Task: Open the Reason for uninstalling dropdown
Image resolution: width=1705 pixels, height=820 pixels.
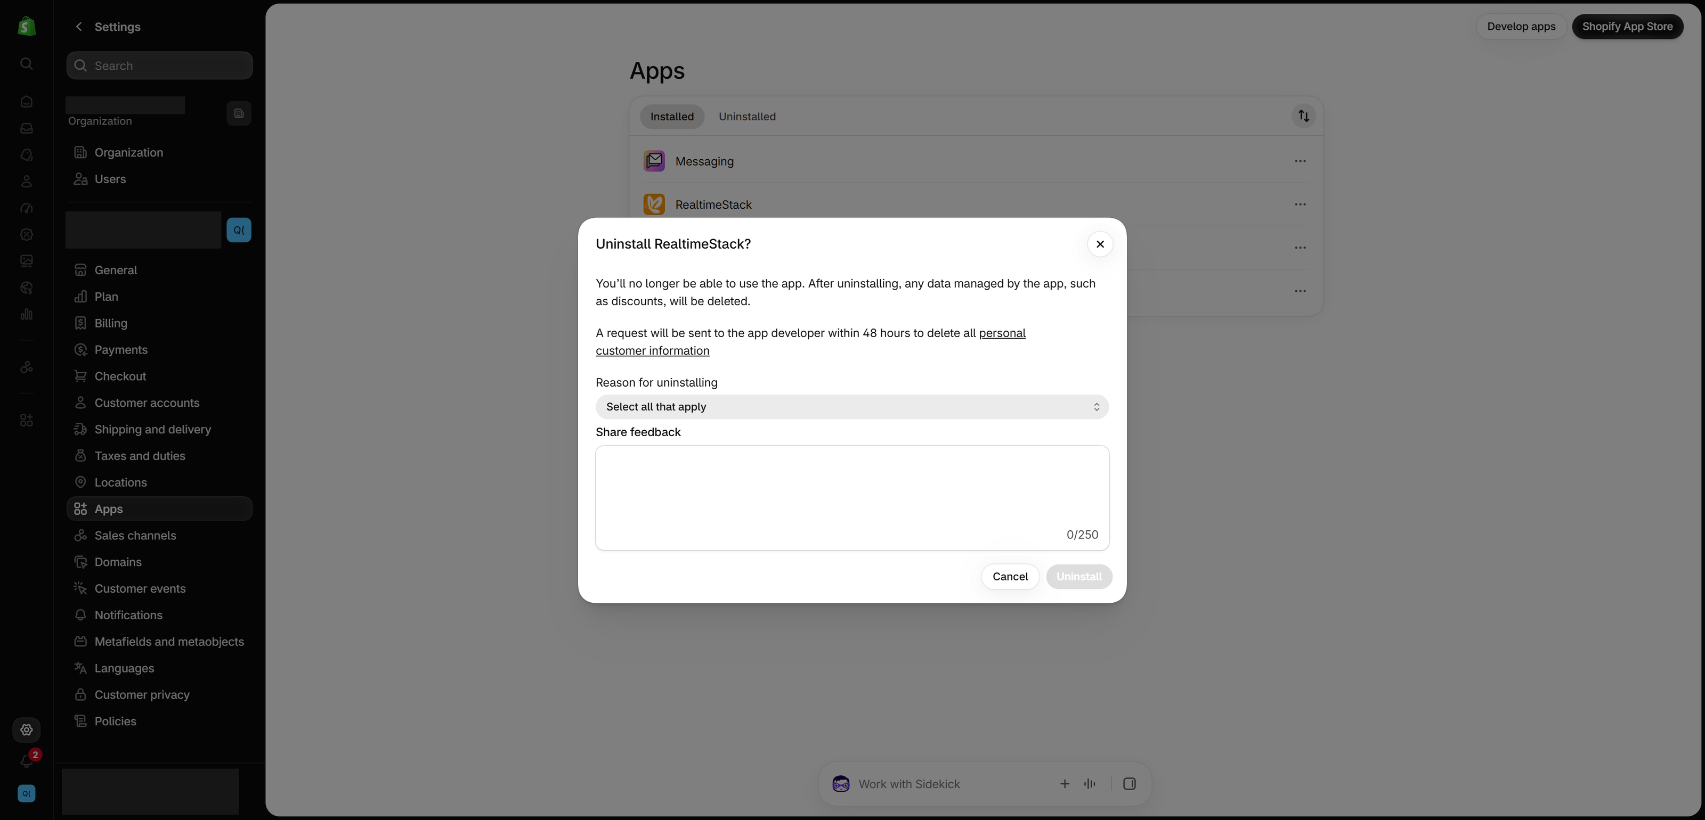Action: point(852,407)
